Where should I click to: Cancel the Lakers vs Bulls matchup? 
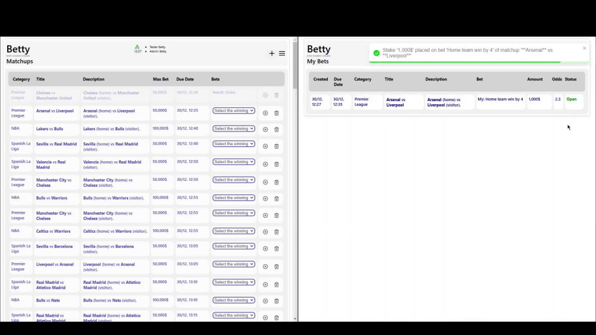265,129
